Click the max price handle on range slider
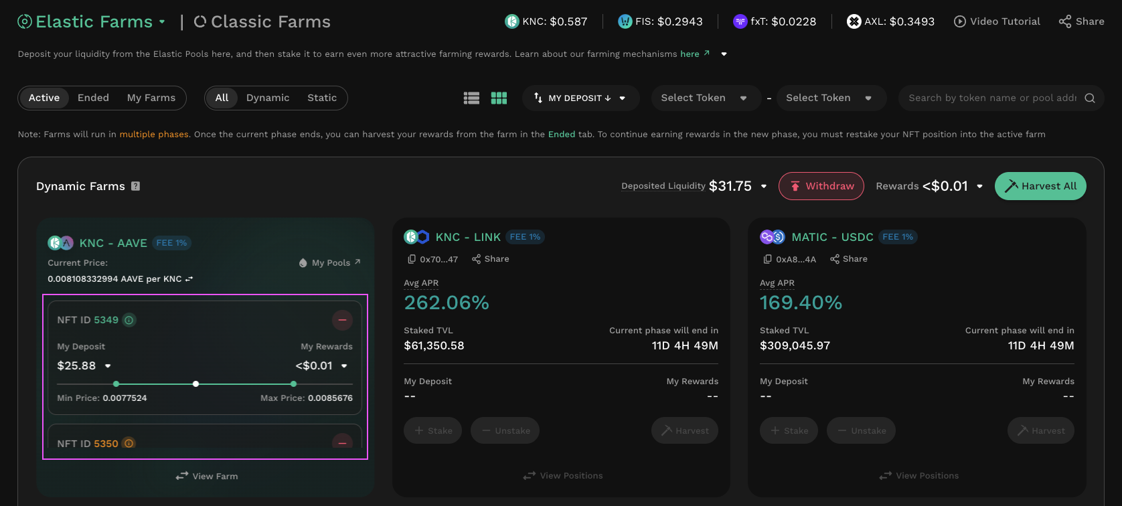The width and height of the screenshot is (1122, 506). click(294, 384)
